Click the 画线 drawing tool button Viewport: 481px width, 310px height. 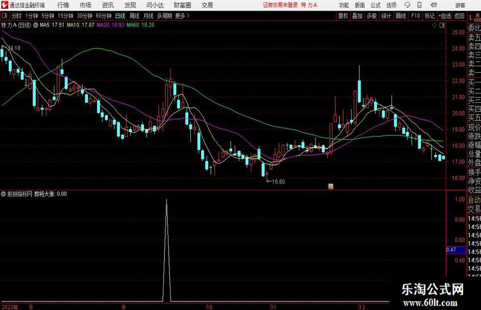tap(401, 16)
